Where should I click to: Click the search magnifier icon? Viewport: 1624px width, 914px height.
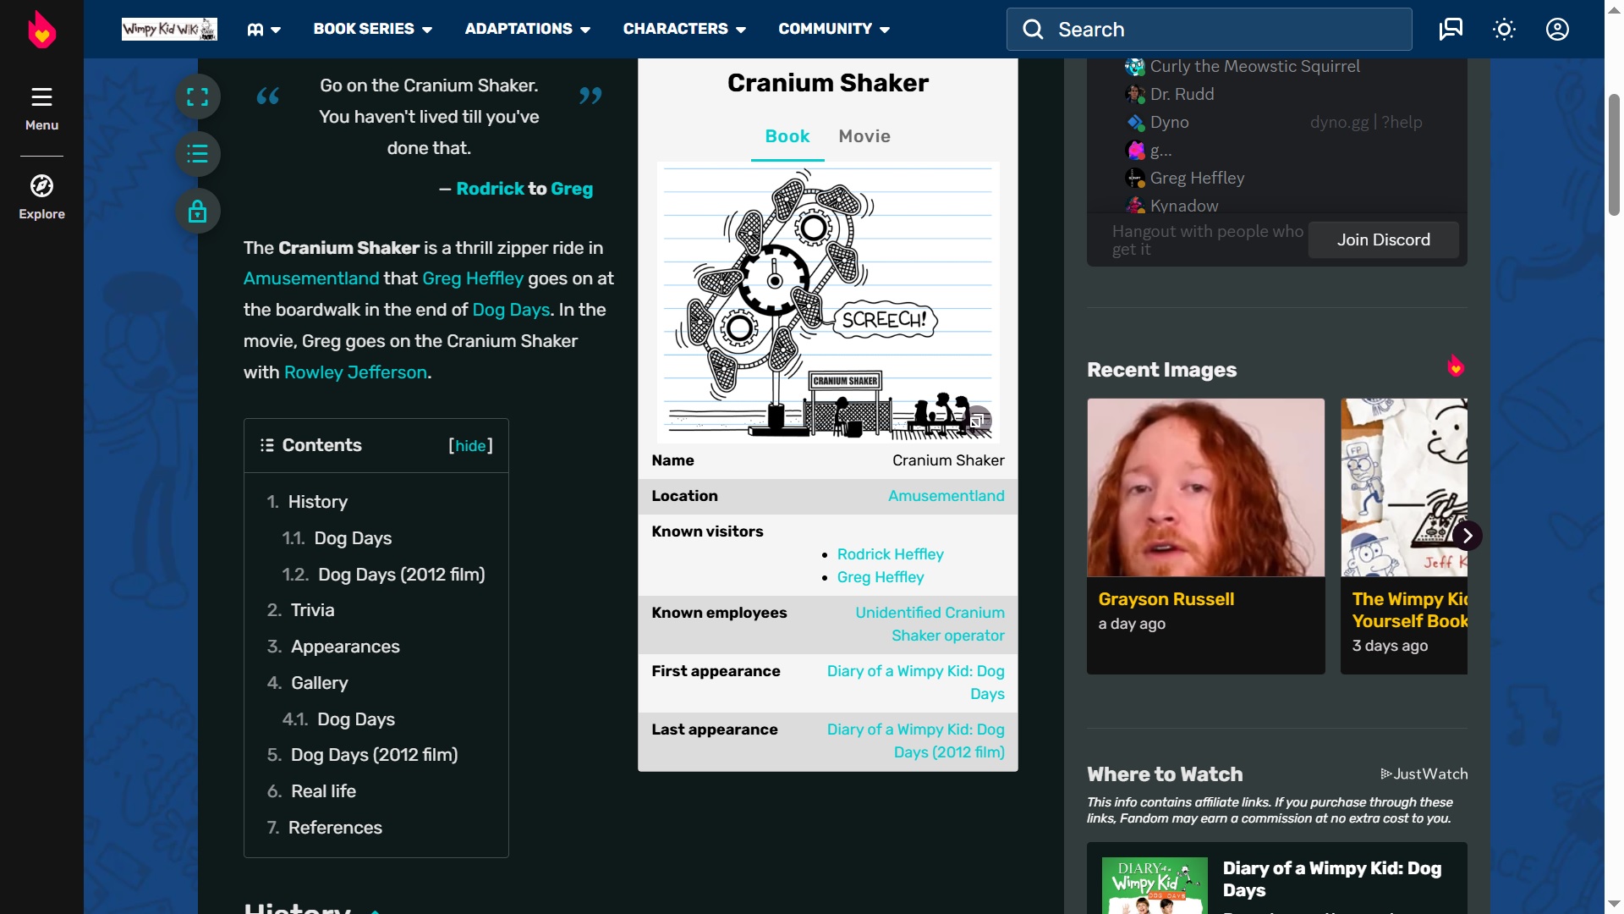click(1033, 30)
